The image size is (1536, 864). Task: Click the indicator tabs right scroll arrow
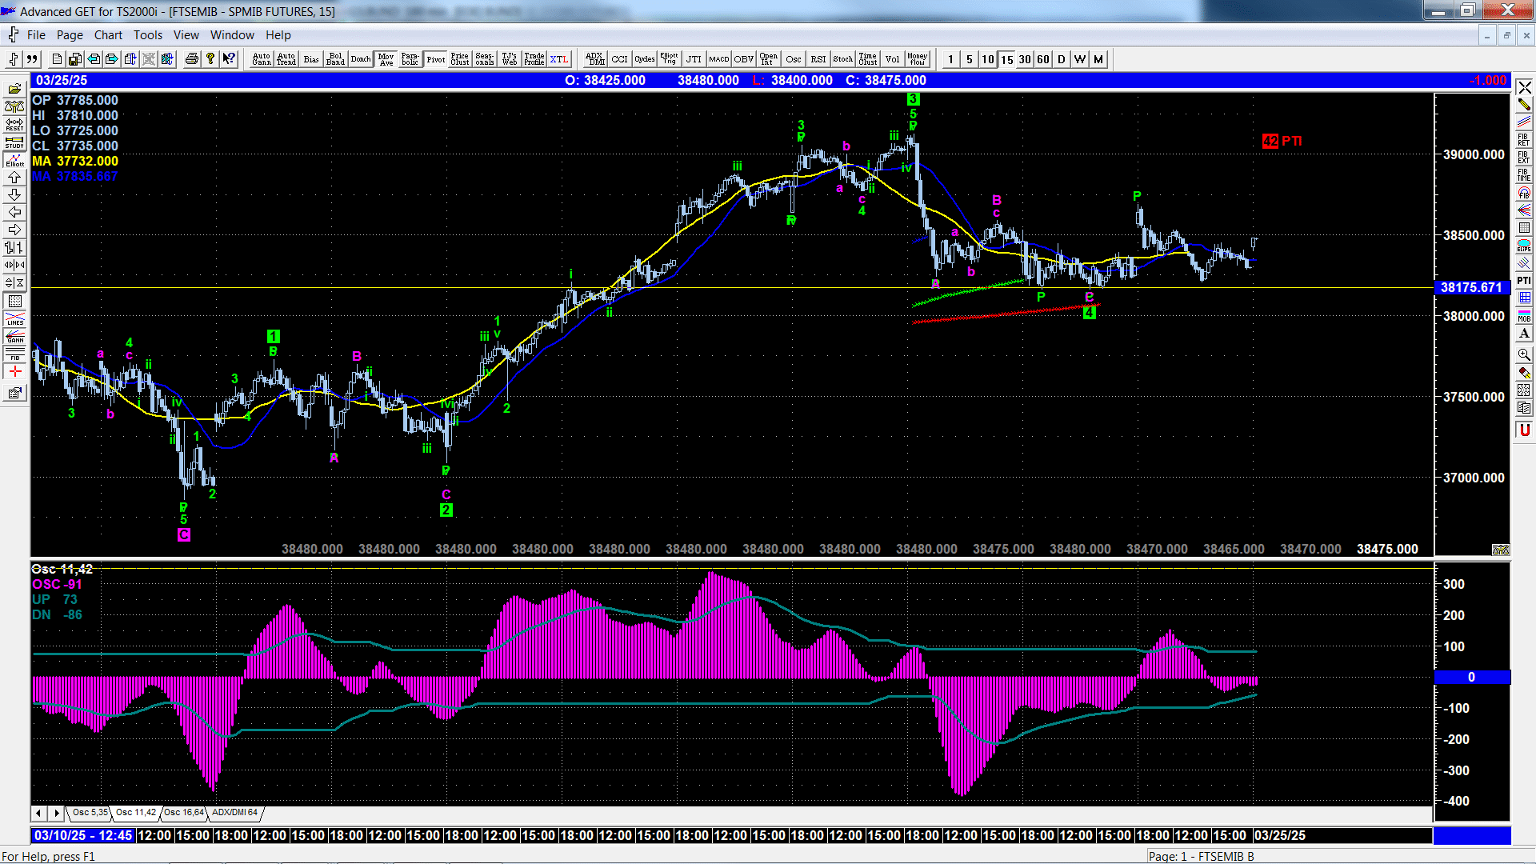(x=56, y=814)
